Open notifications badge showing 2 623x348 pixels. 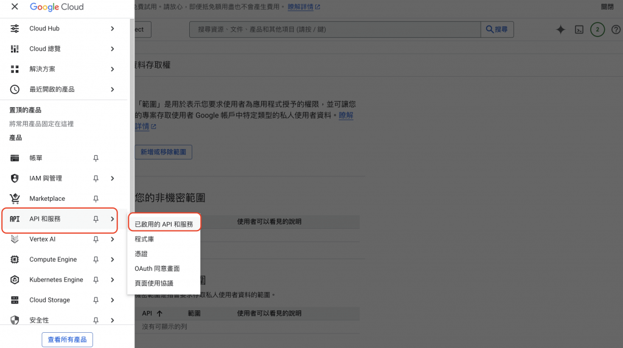(597, 29)
